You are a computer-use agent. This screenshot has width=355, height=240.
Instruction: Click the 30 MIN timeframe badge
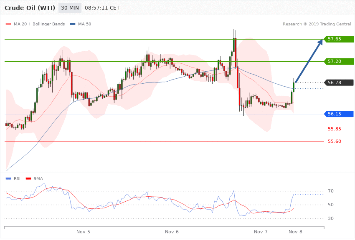pyautogui.click(x=70, y=8)
